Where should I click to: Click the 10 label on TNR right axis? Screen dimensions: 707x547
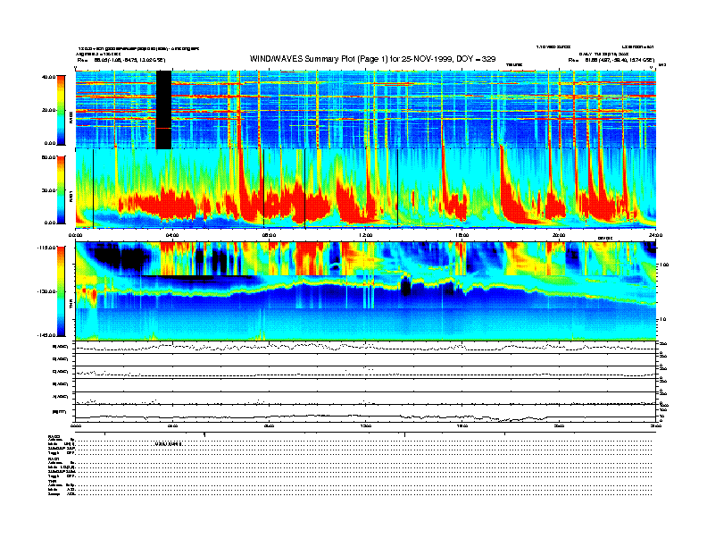[x=664, y=319]
